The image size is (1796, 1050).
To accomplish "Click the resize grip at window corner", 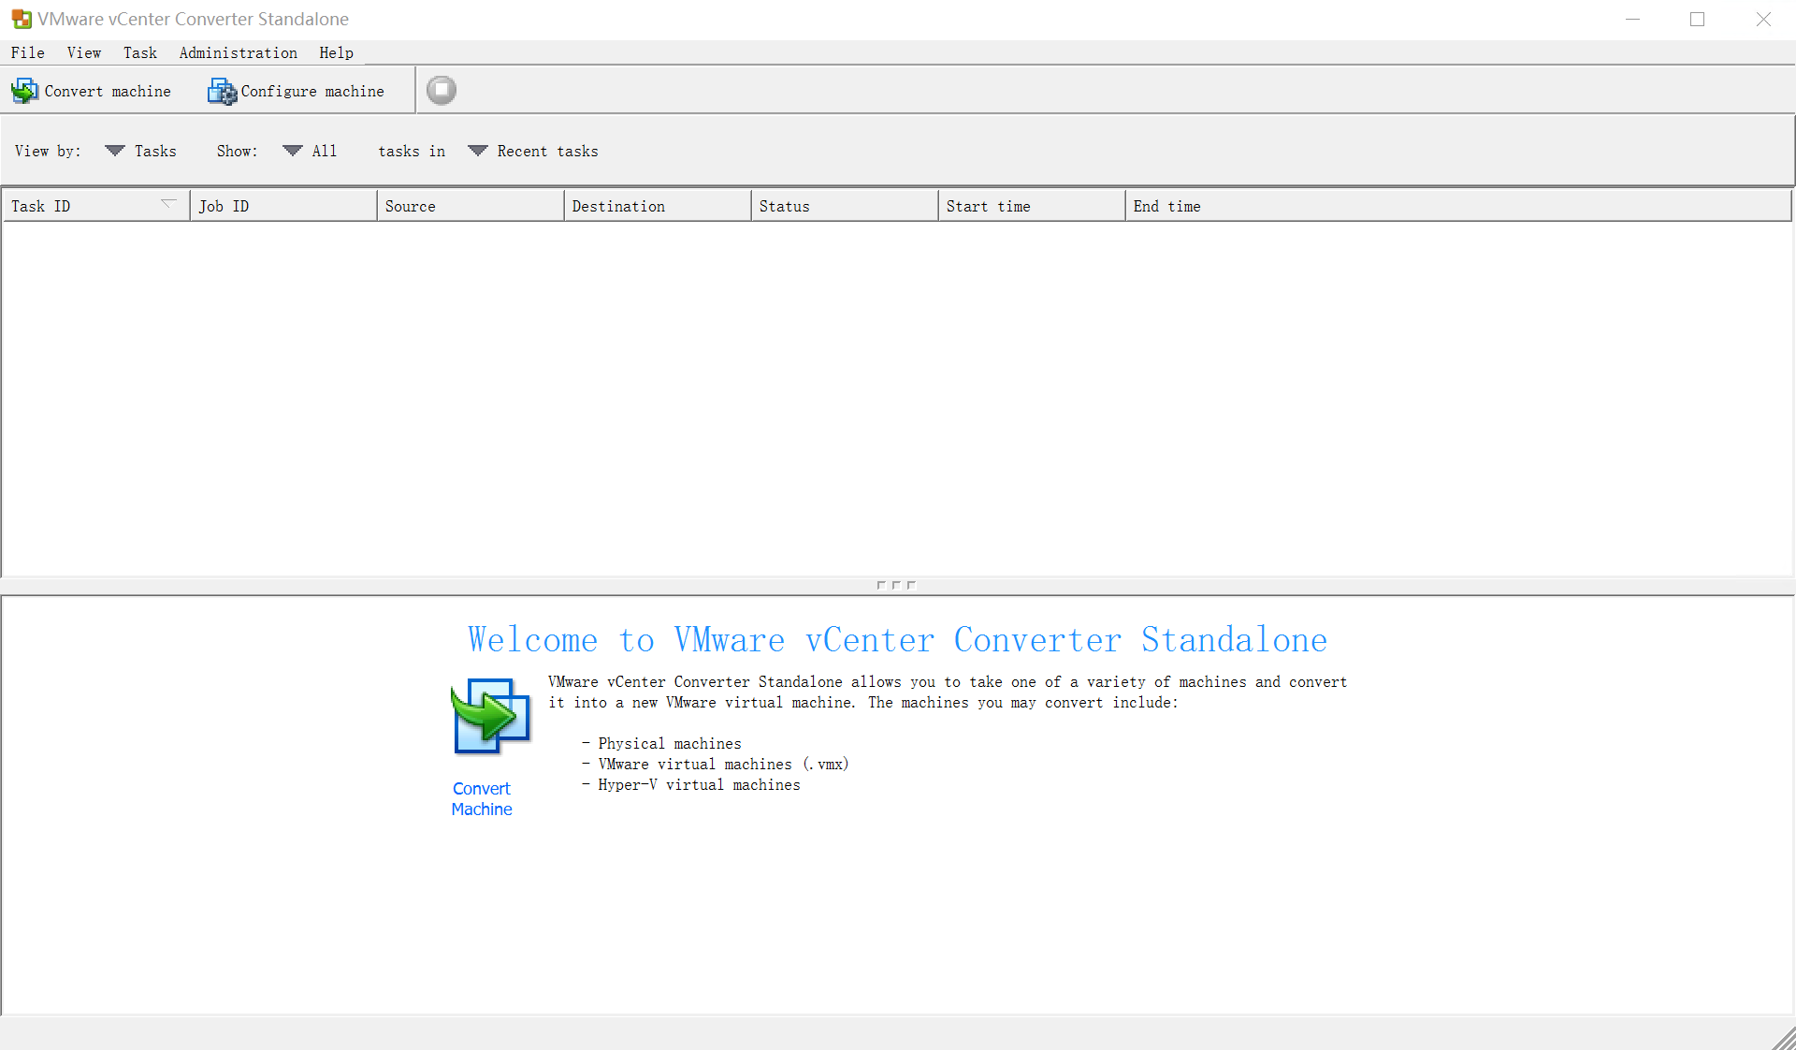I will (1784, 1039).
